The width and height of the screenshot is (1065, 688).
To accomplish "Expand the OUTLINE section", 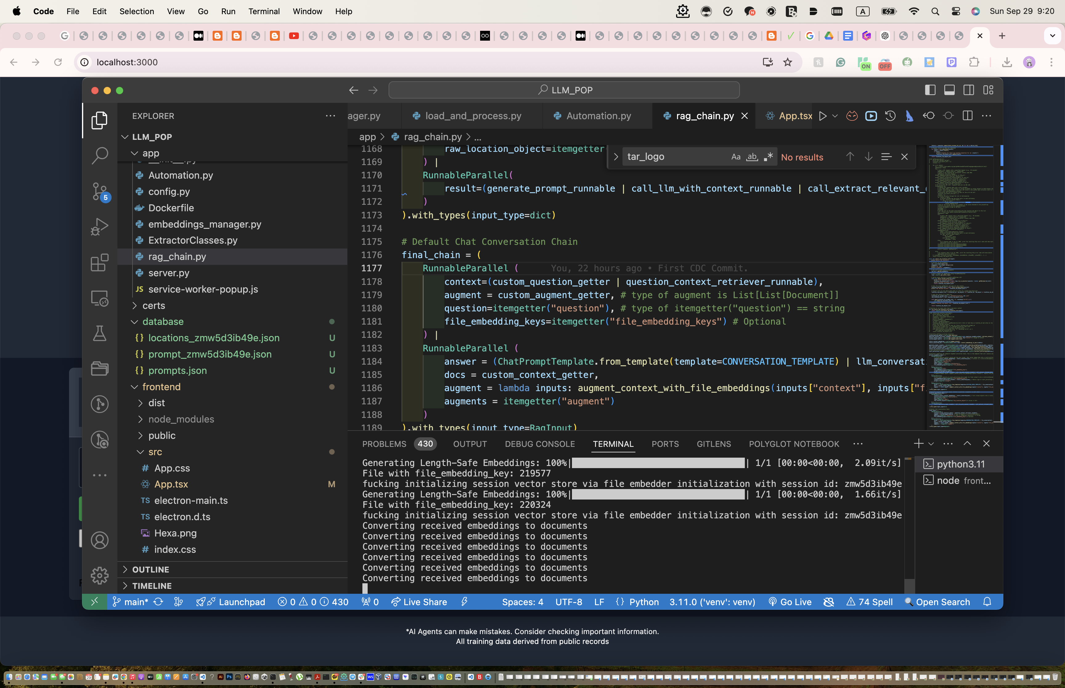I will tap(151, 570).
